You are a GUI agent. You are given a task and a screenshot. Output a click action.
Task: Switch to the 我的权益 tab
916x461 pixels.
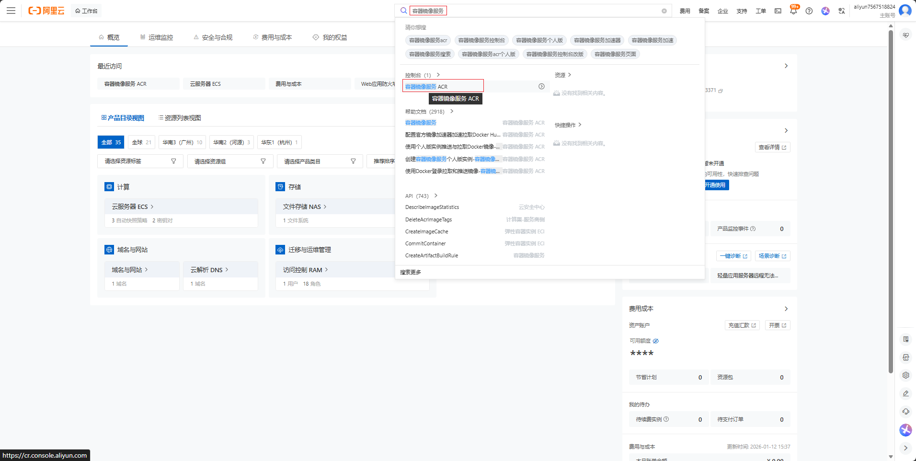tap(330, 37)
